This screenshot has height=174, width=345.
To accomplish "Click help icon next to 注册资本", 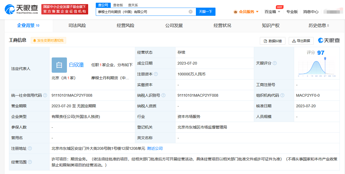I will (x=156, y=74).
